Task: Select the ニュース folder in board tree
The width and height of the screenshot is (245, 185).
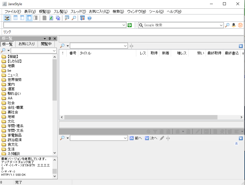Action: (13, 75)
